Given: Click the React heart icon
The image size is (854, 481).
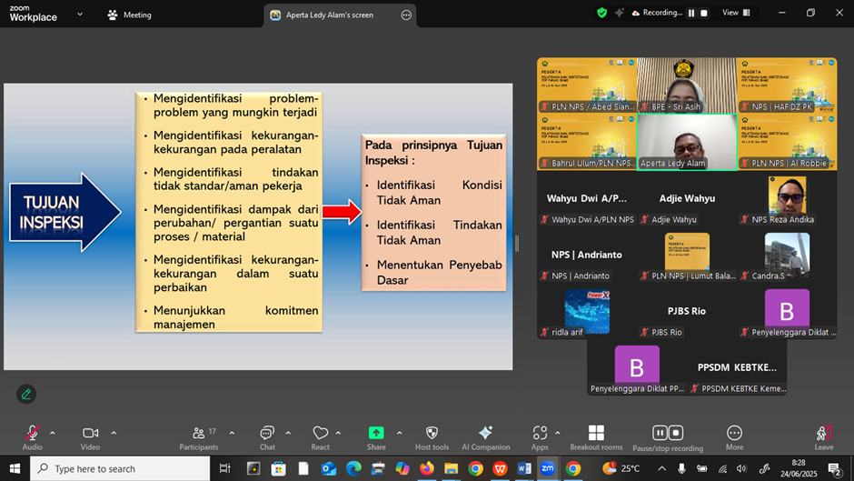Looking at the screenshot, I should (320, 435).
